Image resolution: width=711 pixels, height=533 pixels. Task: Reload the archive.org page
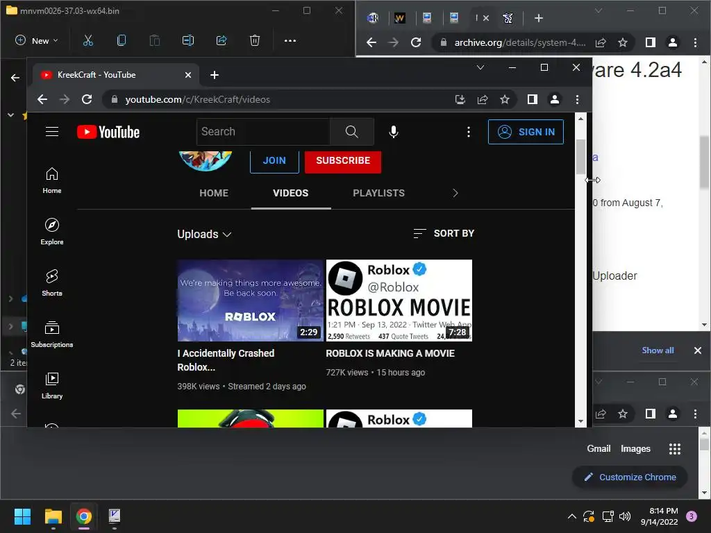click(x=416, y=42)
